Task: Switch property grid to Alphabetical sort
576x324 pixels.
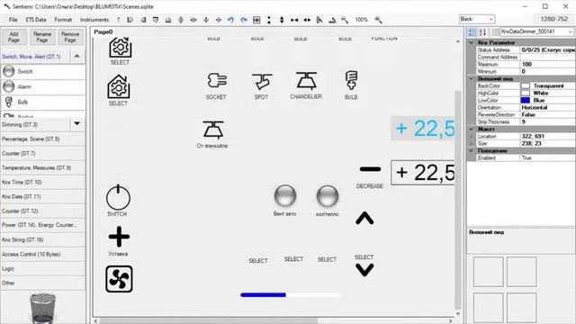Action: pyautogui.click(x=482, y=32)
